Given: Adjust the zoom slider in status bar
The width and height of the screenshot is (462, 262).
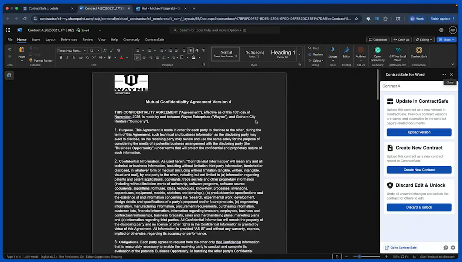Looking at the screenshot, I should 359,256.
